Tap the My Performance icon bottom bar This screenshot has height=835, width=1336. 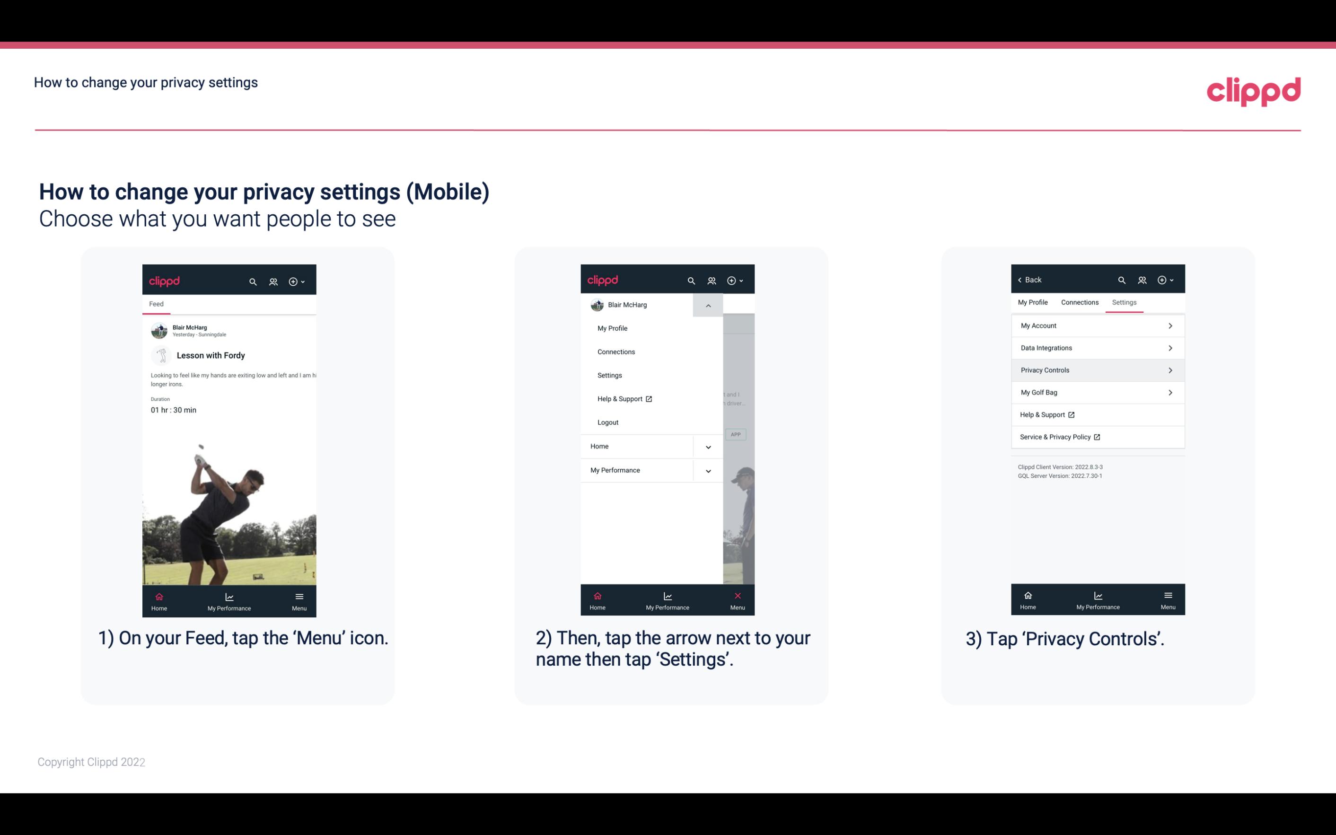[x=229, y=600]
